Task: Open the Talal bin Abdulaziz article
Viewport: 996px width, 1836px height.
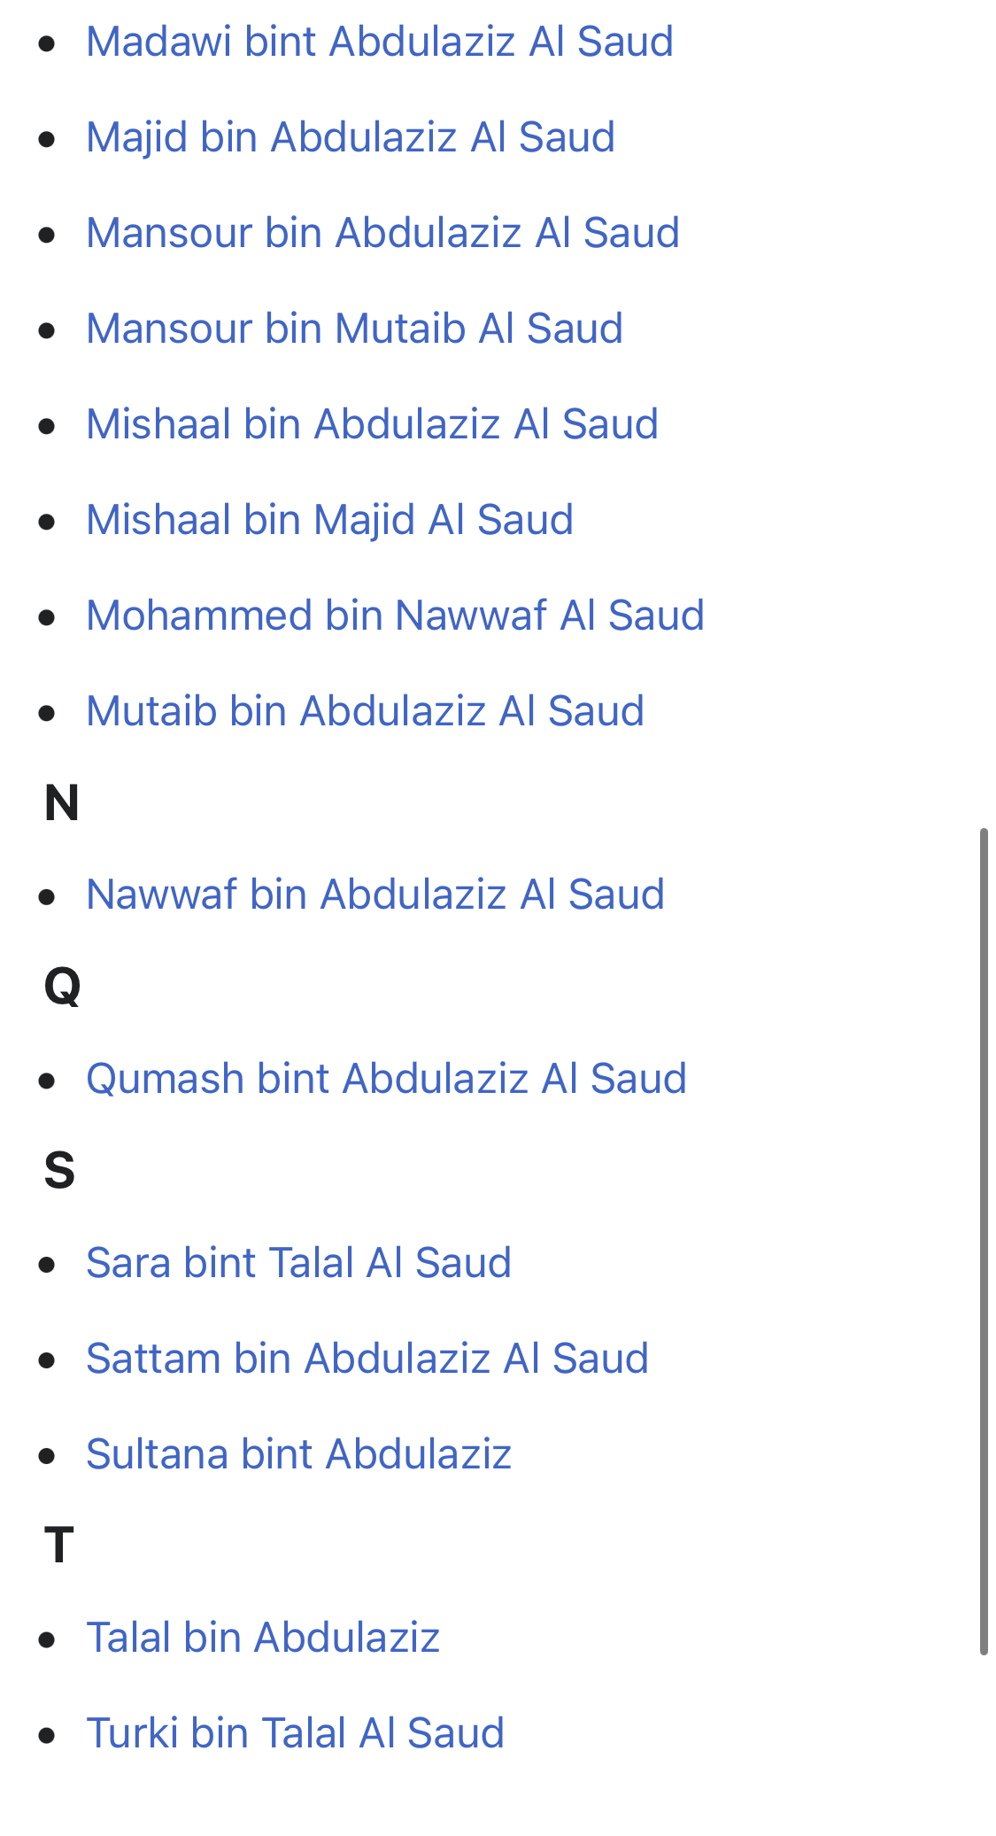Action: point(263,1638)
